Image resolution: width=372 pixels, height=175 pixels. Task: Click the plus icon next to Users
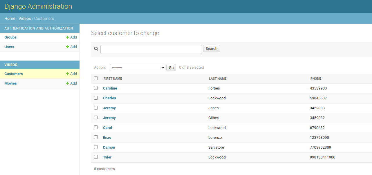[67, 47]
